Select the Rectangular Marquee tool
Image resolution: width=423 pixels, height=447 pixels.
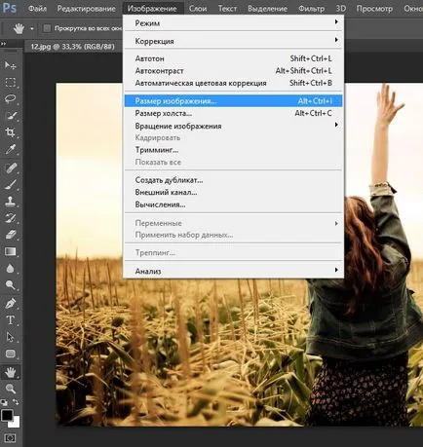click(10, 82)
